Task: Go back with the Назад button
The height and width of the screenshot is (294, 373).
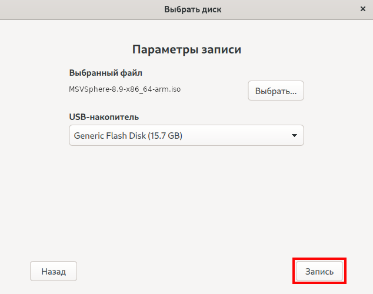Action: (x=54, y=271)
